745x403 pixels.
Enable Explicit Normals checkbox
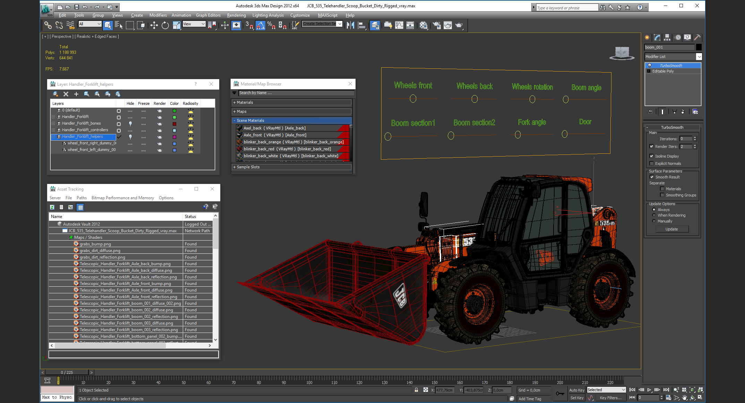[x=651, y=163]
